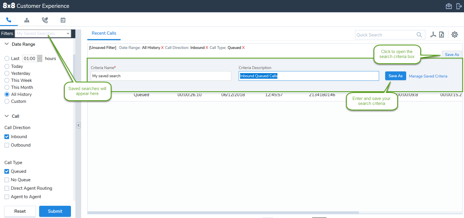Click the small Save As link above criteria box

click(452, 54)
